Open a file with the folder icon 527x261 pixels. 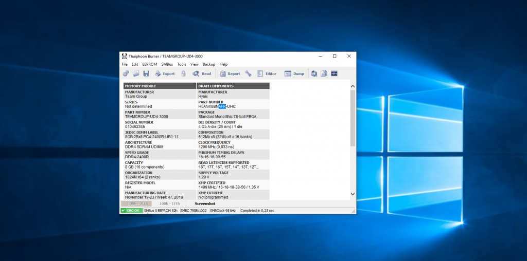click(136, 73)
